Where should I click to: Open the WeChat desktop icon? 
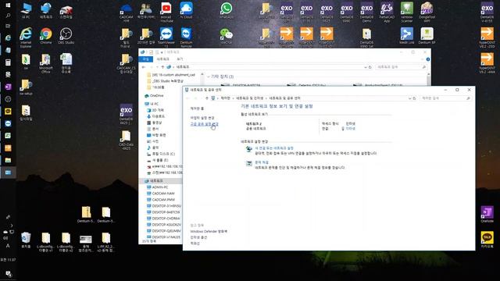point(227,35)
